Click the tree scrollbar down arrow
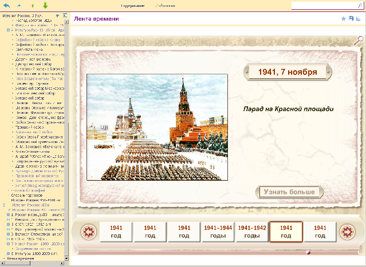The width and height of the screenshot is (366, 267). coord(66,258)
